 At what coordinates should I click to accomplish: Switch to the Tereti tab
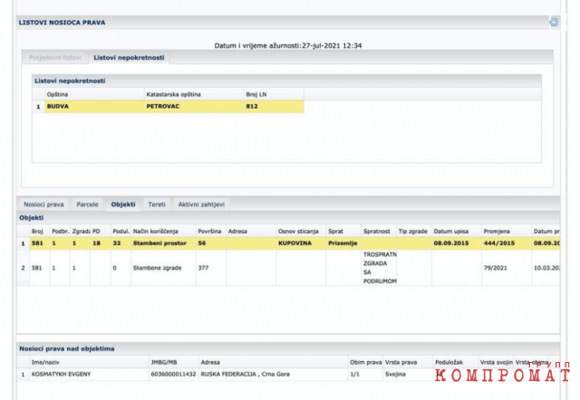coord(156,205)
